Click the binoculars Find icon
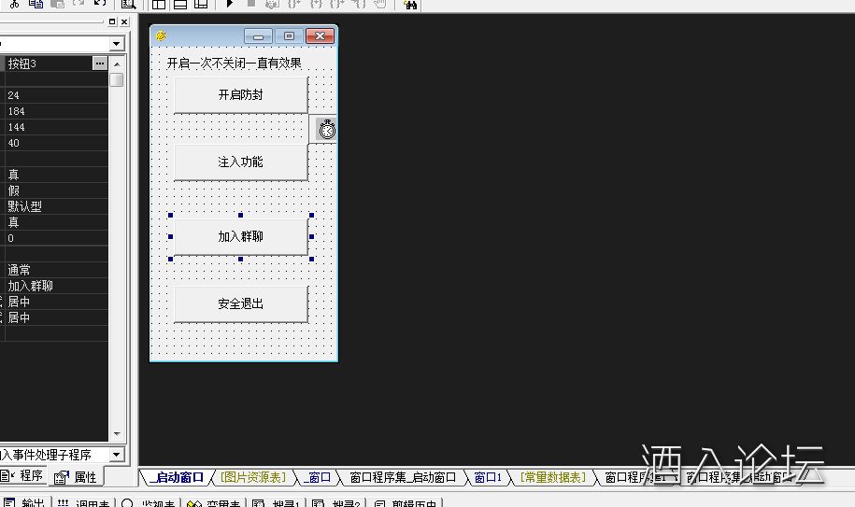 [x=410, y=5]
